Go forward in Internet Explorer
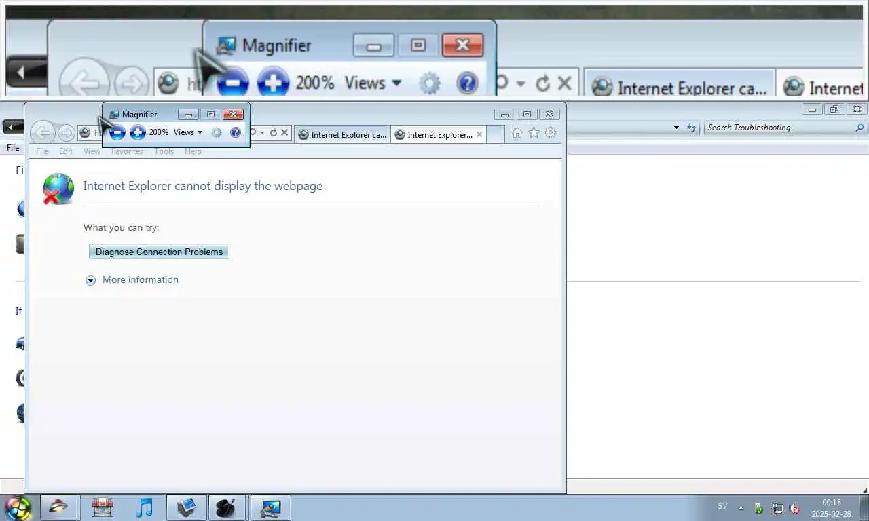Screen dimensions: 869x521 click(x=67, y=133)
